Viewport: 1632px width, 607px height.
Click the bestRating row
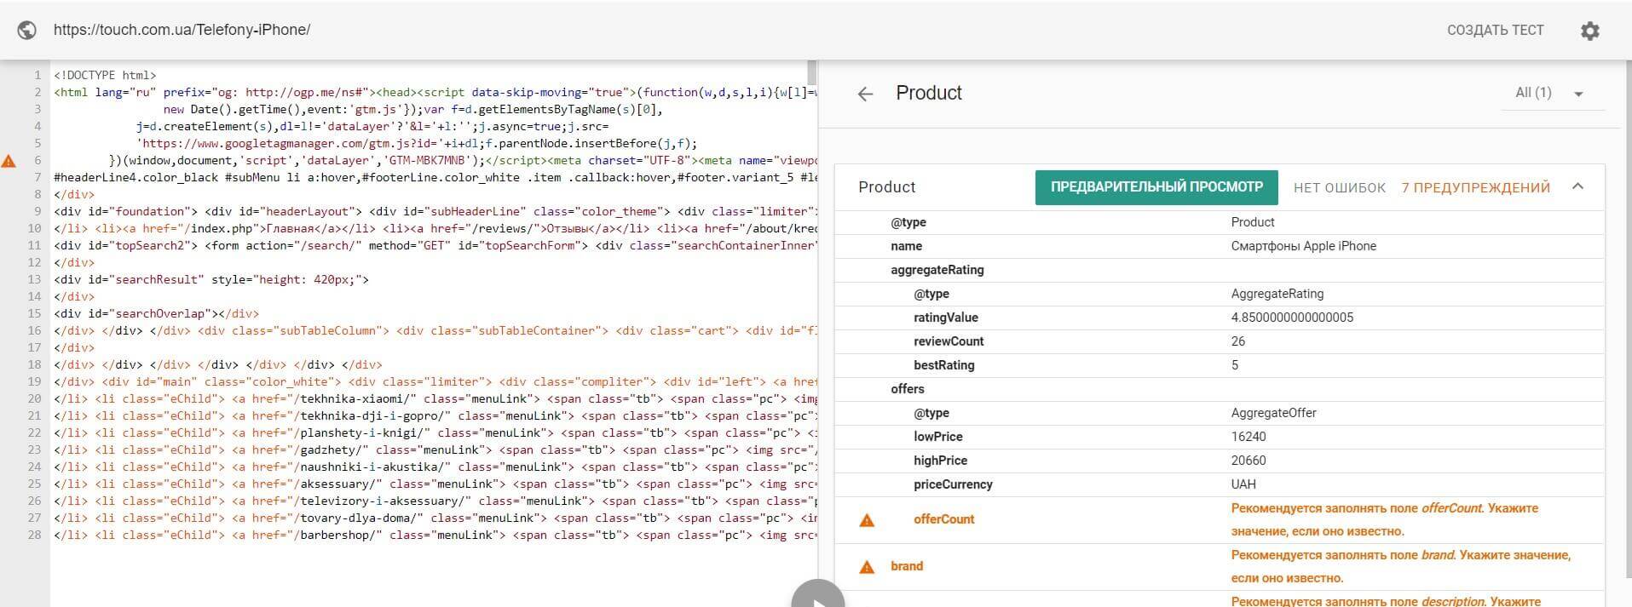1220,365
